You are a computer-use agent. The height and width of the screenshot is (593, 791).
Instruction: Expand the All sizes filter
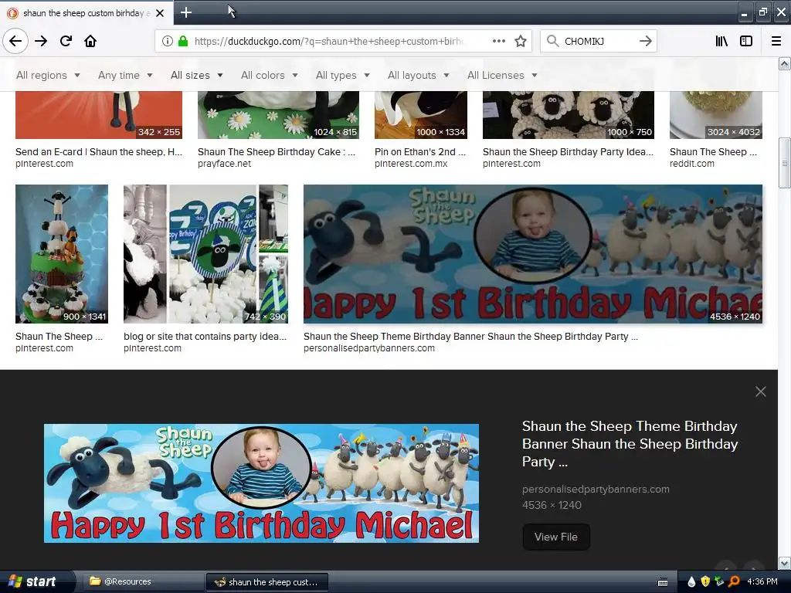click(197, 75)
